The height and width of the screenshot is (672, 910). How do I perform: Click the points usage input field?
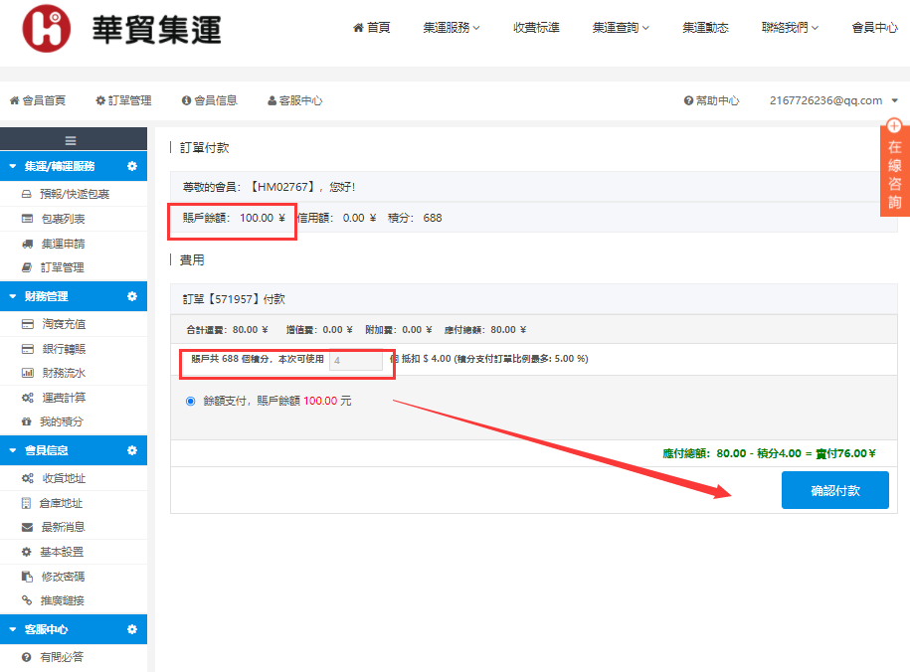pos(355,360)
